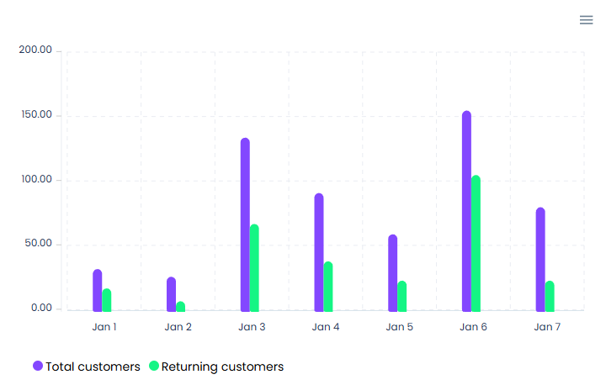The image size is (606, 385).
Task: Click the Jan 4 returning customers bar
Action: pos(328,286)
